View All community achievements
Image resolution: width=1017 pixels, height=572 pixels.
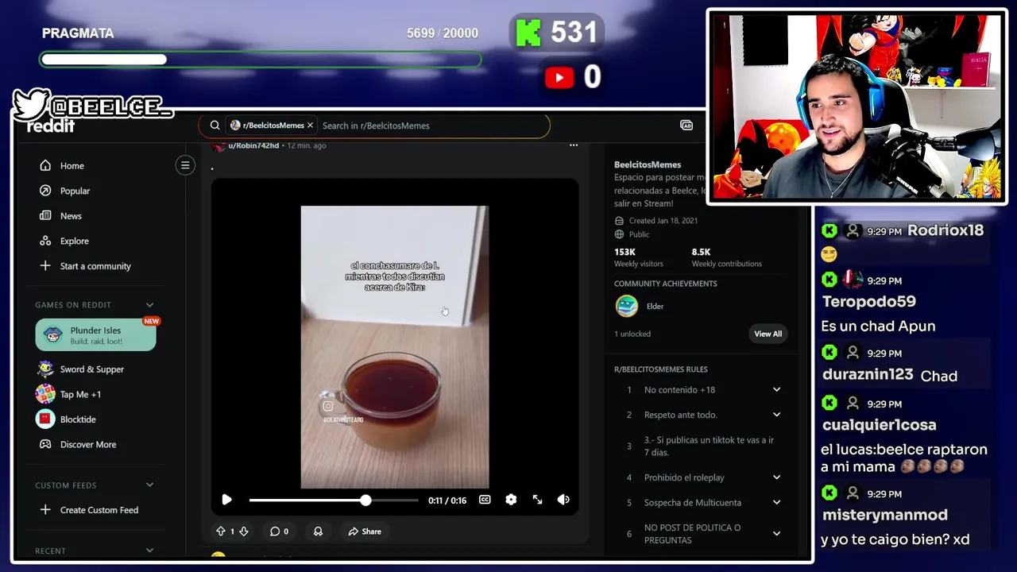tap(768, 334)
